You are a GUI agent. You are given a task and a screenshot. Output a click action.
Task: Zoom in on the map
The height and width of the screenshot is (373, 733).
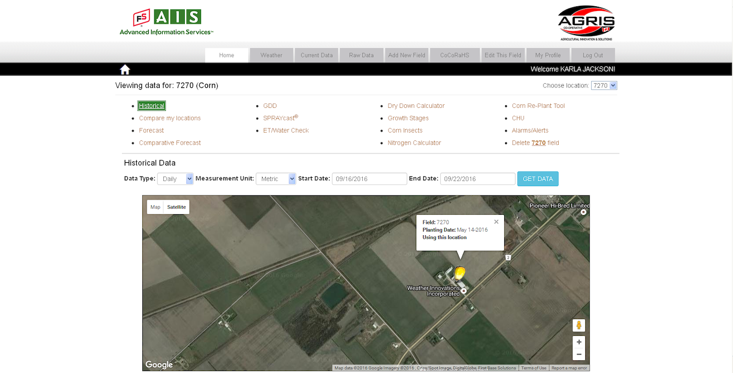pos(579,342)
